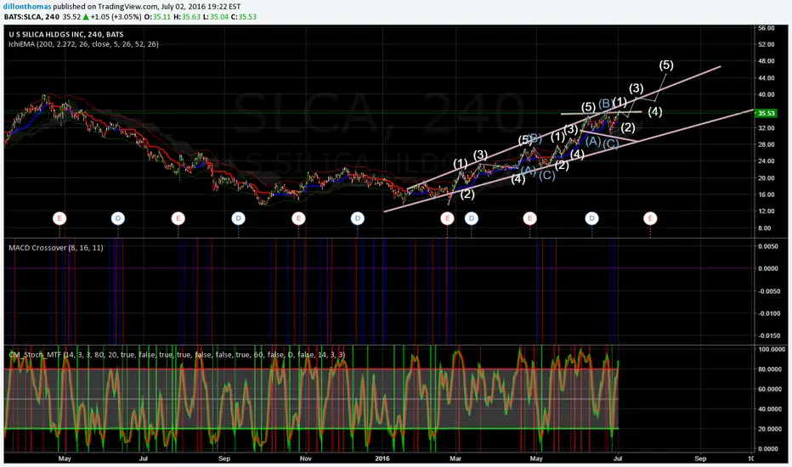Click the high value H:35.63
792x467 pixels.
click(x=186, y=17)
